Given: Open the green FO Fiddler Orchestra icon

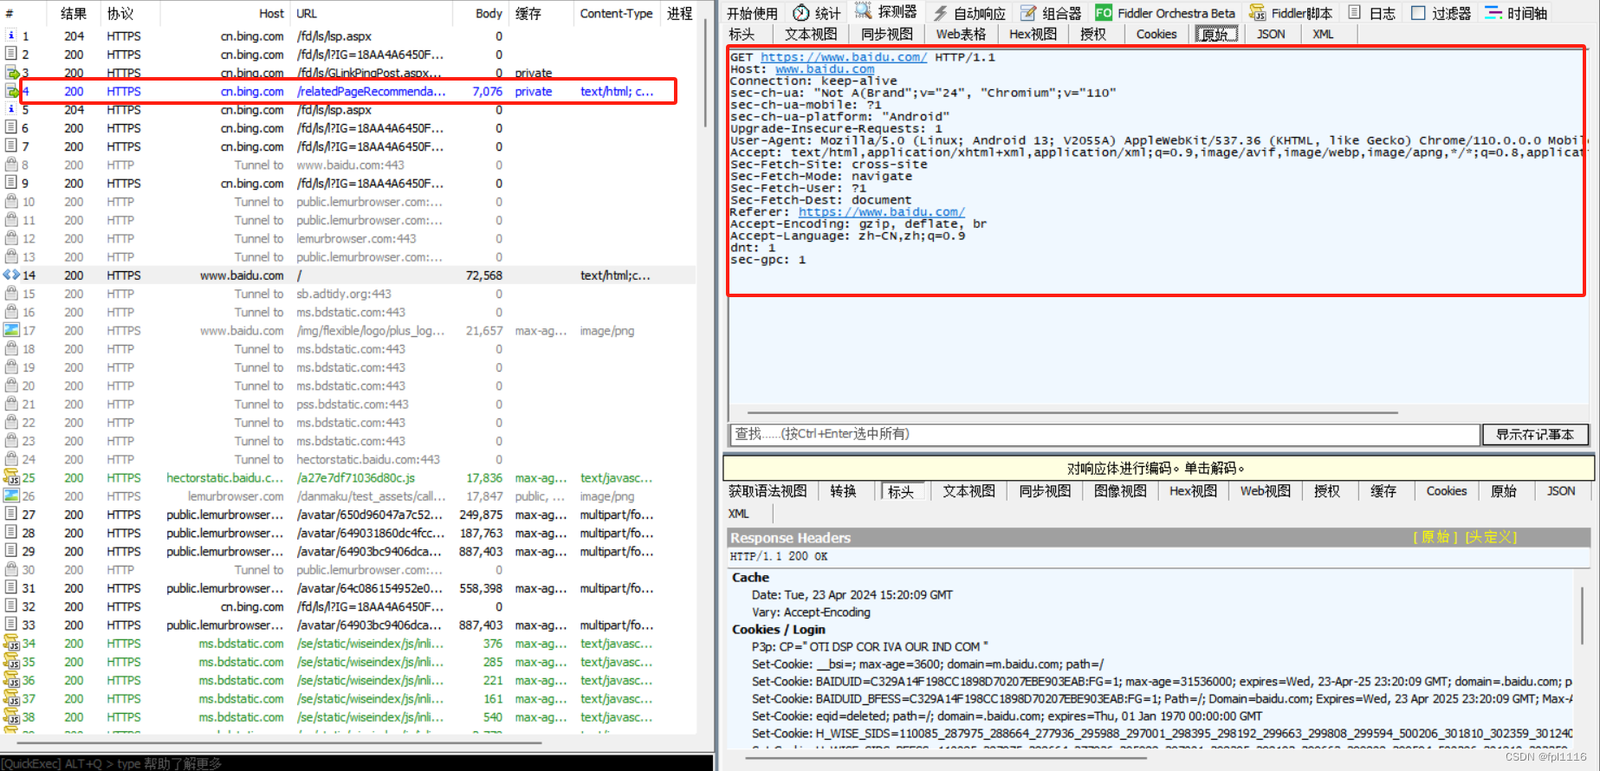Looking at the screenshot, I should pyautogui.click(x=1104, y=13).
